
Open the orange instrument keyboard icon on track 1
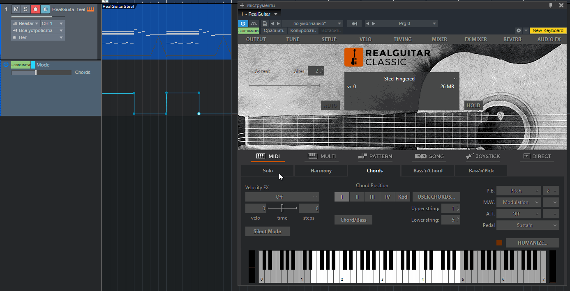[x=90, y=9]
